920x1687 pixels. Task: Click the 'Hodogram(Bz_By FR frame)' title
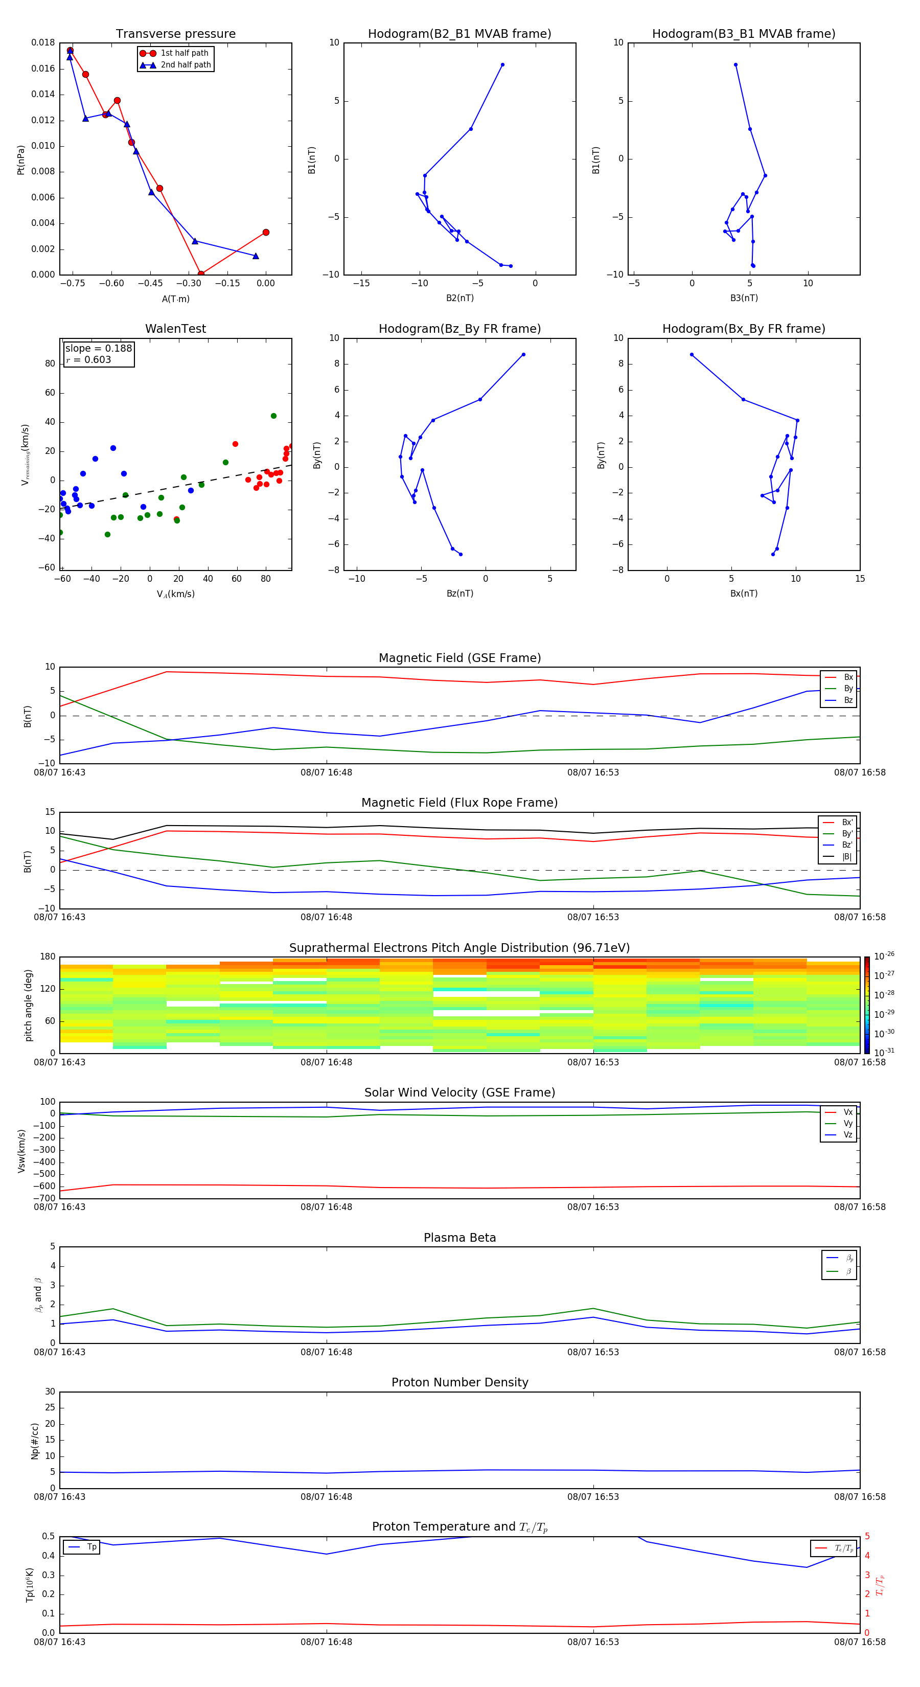pos(459,329)
